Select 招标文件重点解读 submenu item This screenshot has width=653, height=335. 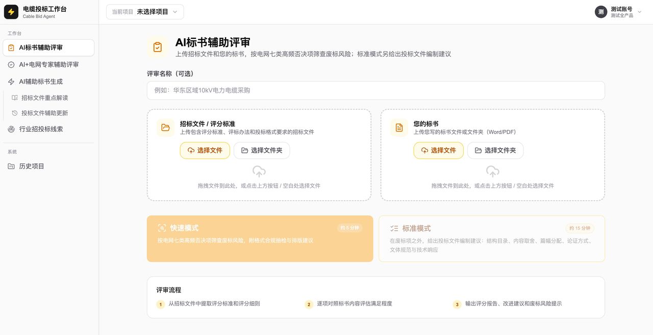click(48, 98)
